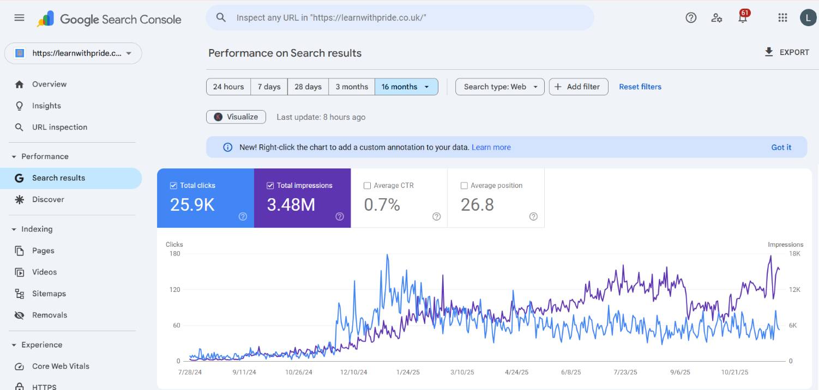819x390 pixels.
Task: Click help icon on Total impressions card
Action: (x=340, y=216)
